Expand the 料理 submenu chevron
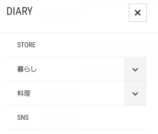The height and width of the screenshot is (134, 158). pos(135,94)
